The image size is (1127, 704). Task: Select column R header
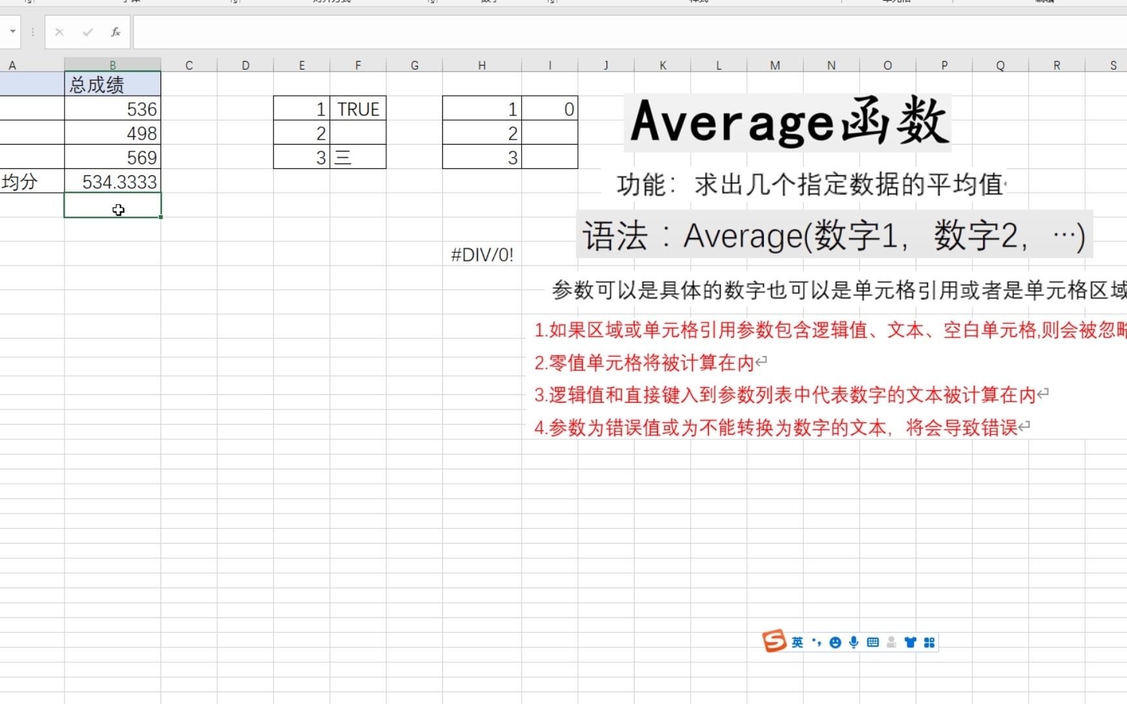click(1057, 65)
